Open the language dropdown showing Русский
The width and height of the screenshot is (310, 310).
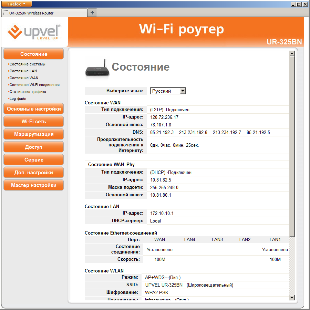point(168,91)
